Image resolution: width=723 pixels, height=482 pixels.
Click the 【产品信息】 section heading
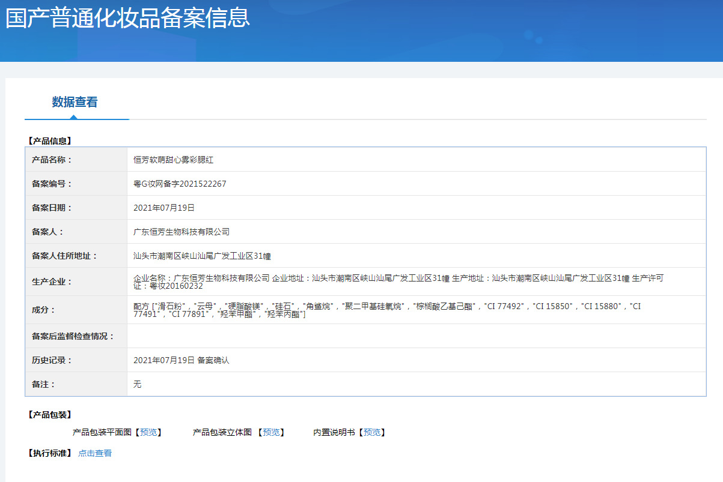click(x=49, y=141)
